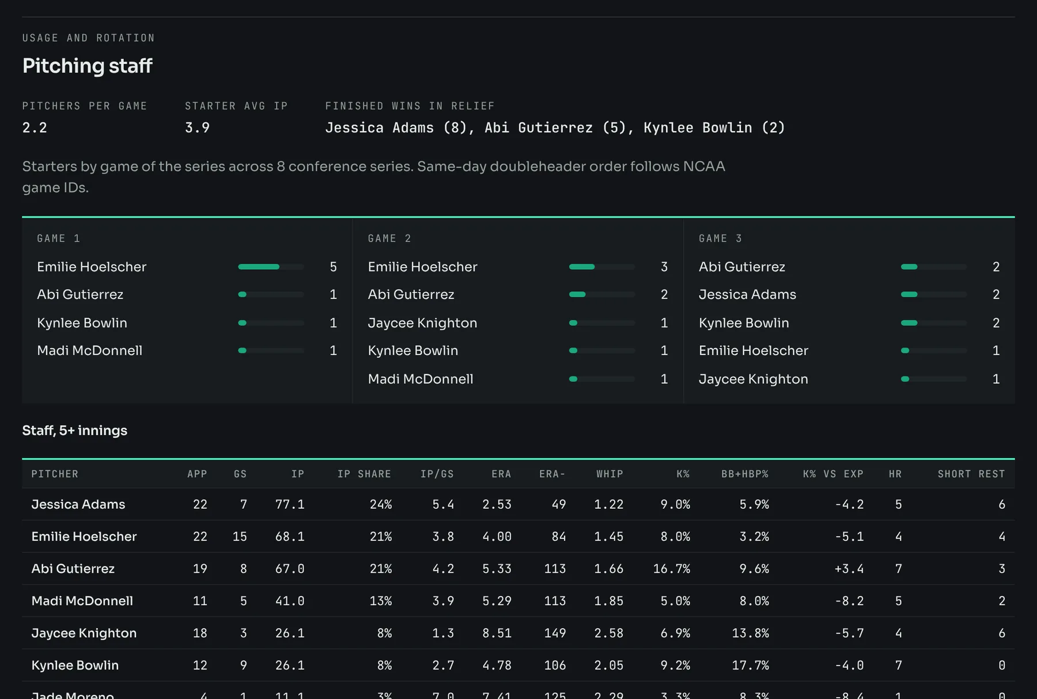Screen dimensions: 1037x699
Task: Click Jessica Adams' ERA value 2.53
Action: point(497,504)
